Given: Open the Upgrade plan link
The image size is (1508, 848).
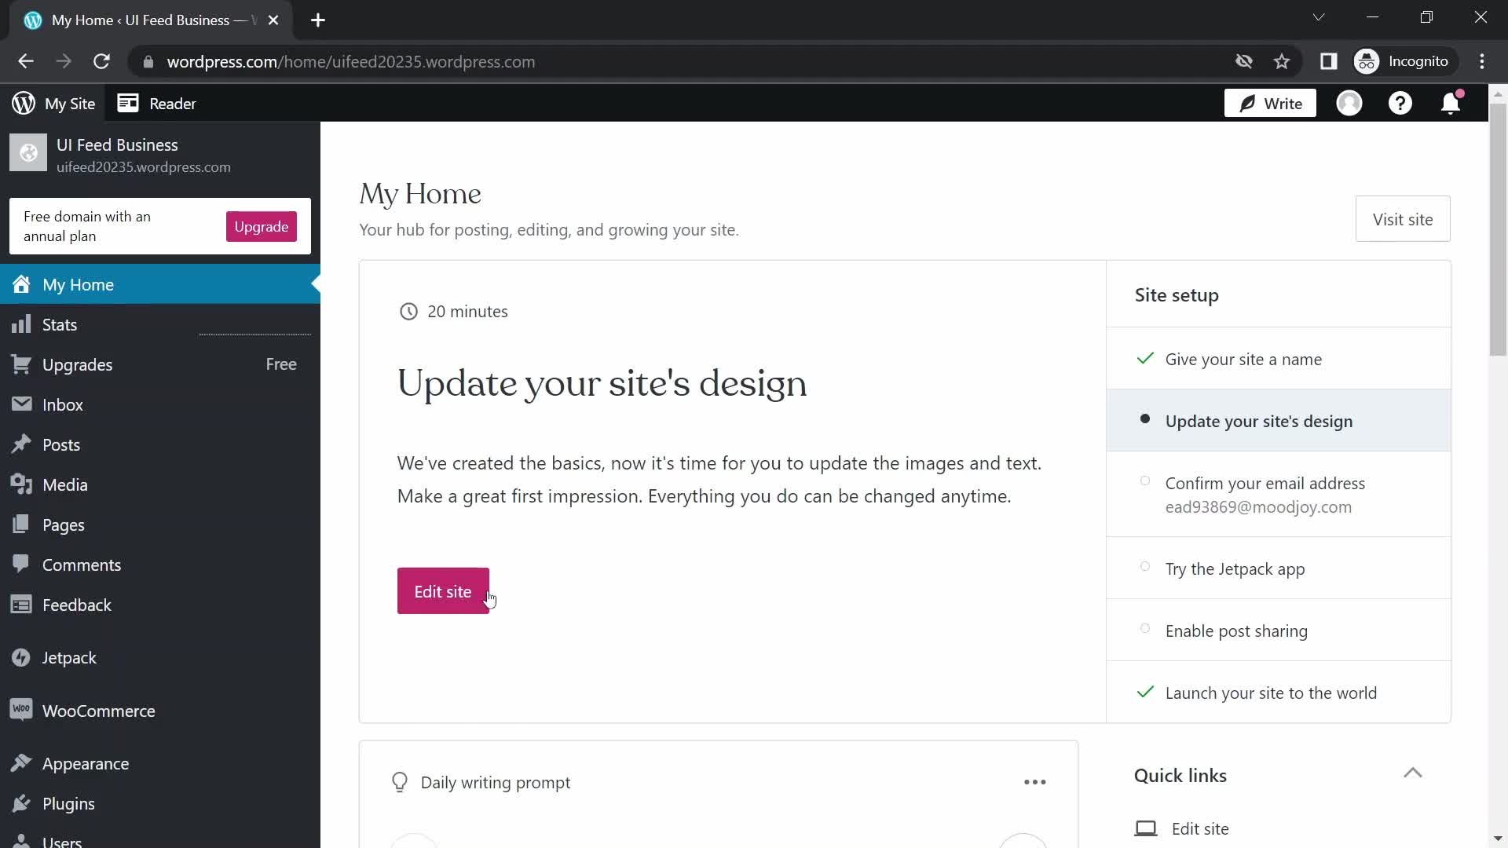Looking at the screenshot, I should pyautogui.click(x=261, y=225).
